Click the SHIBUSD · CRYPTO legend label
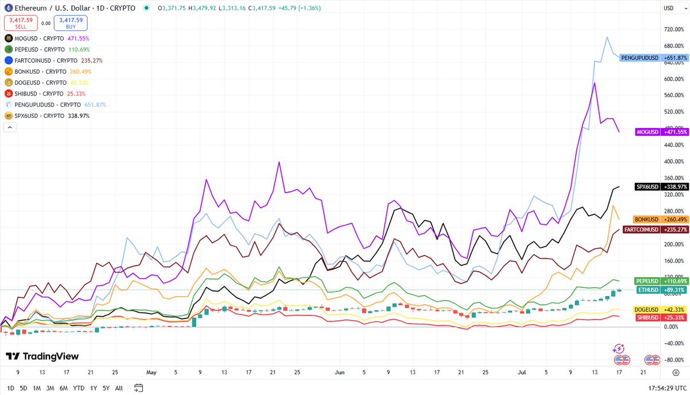The width and height of the screenshot is (690, 395). pos(39,93)
